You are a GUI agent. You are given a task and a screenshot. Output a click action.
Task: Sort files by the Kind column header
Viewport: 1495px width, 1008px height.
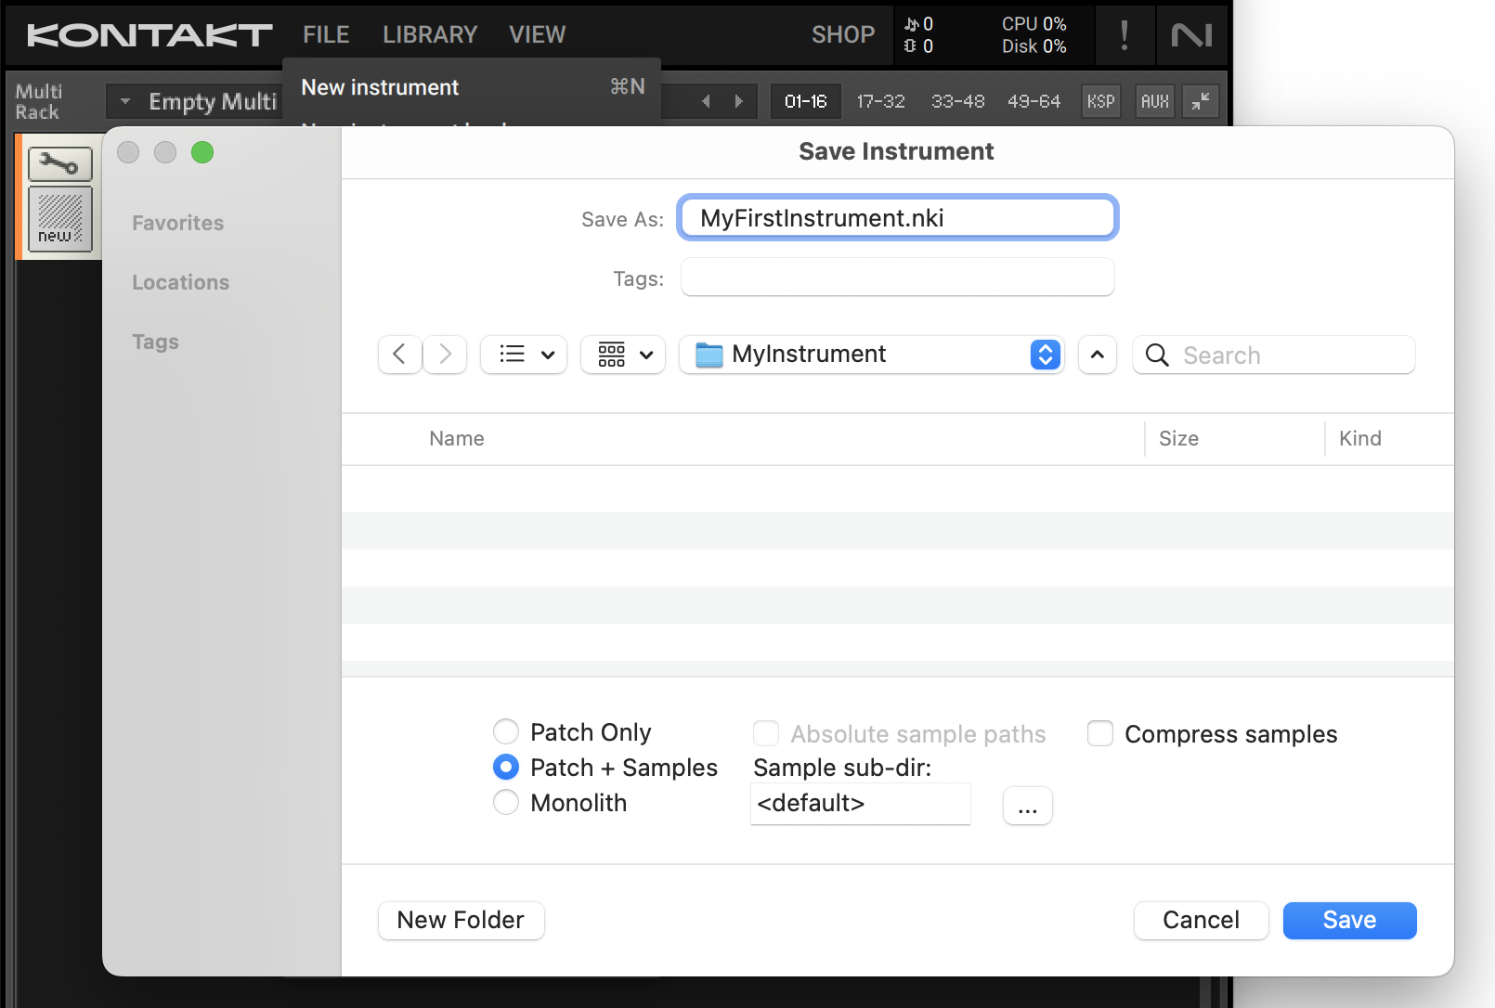[x=1359, y=438]
